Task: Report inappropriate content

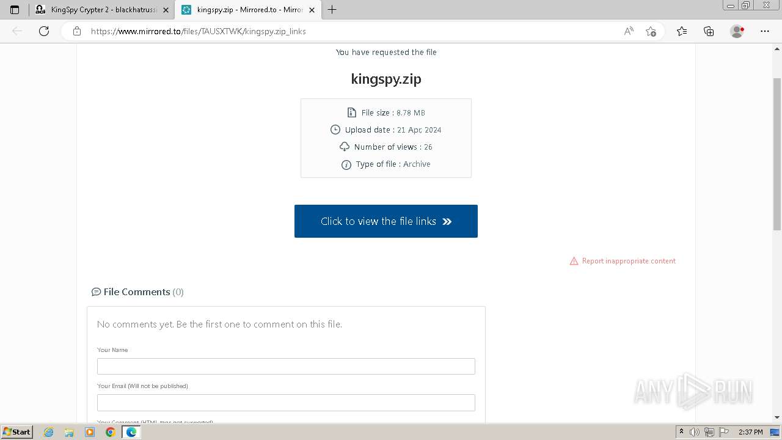Action: click(x=623, y=261)
